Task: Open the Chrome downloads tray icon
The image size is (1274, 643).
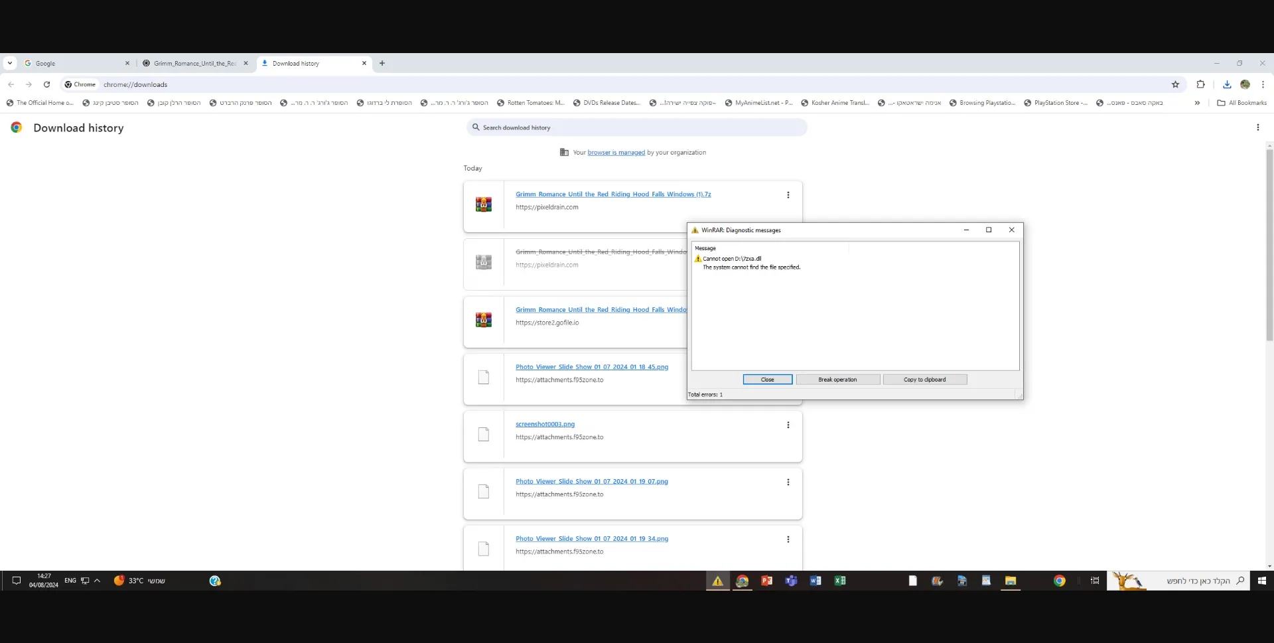Action: (x=1226, y=84)
